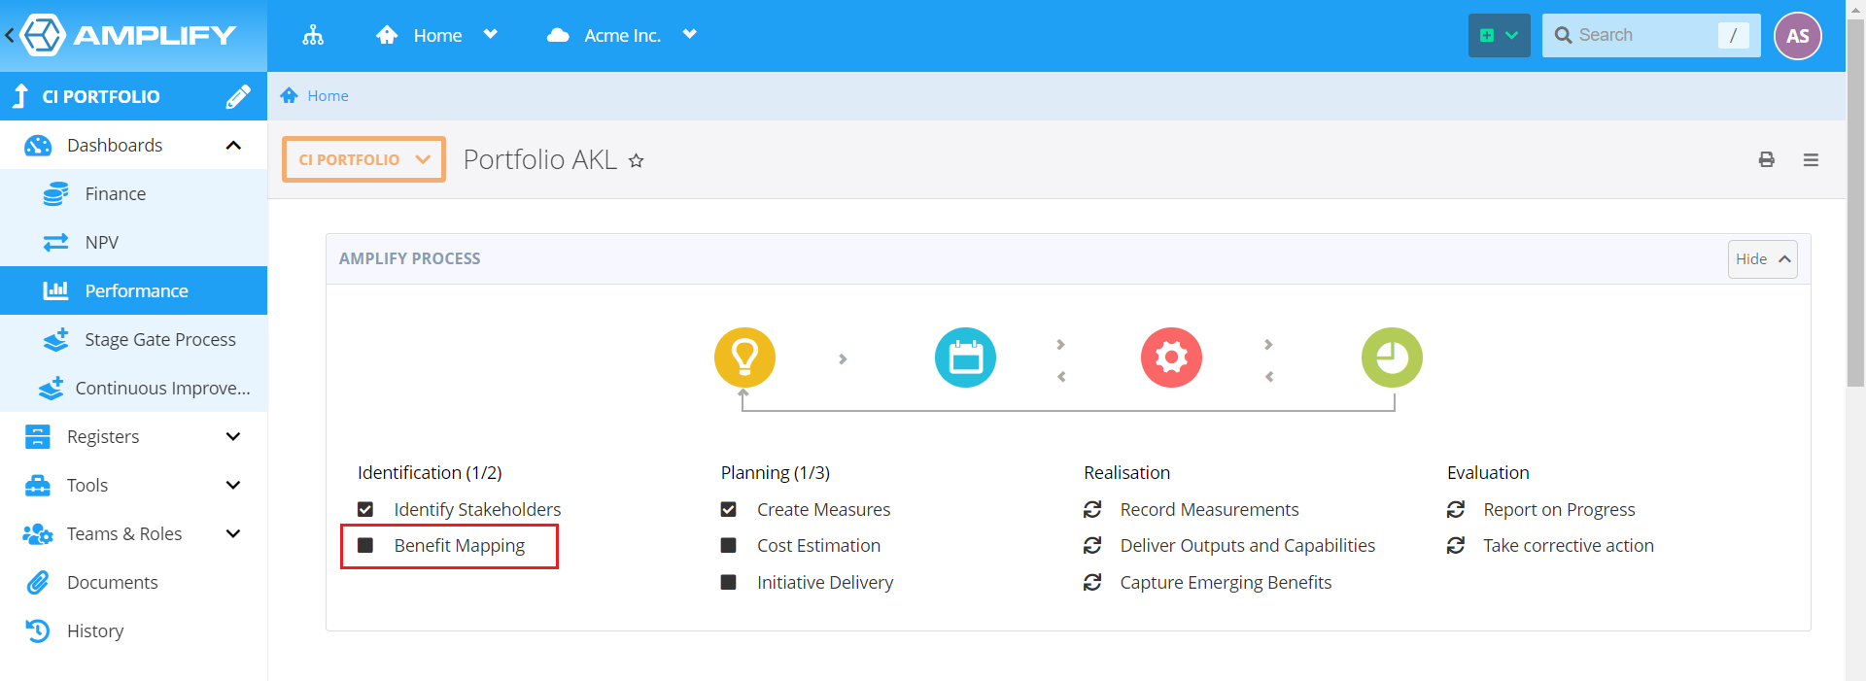Image resolution: width=1866 pixels, height=681 pixels.
Task: Open NPV dashboard
Action: (x=133, y=243)
